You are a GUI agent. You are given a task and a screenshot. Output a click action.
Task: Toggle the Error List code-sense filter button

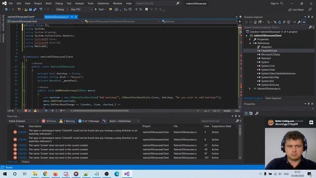point(104,121)
